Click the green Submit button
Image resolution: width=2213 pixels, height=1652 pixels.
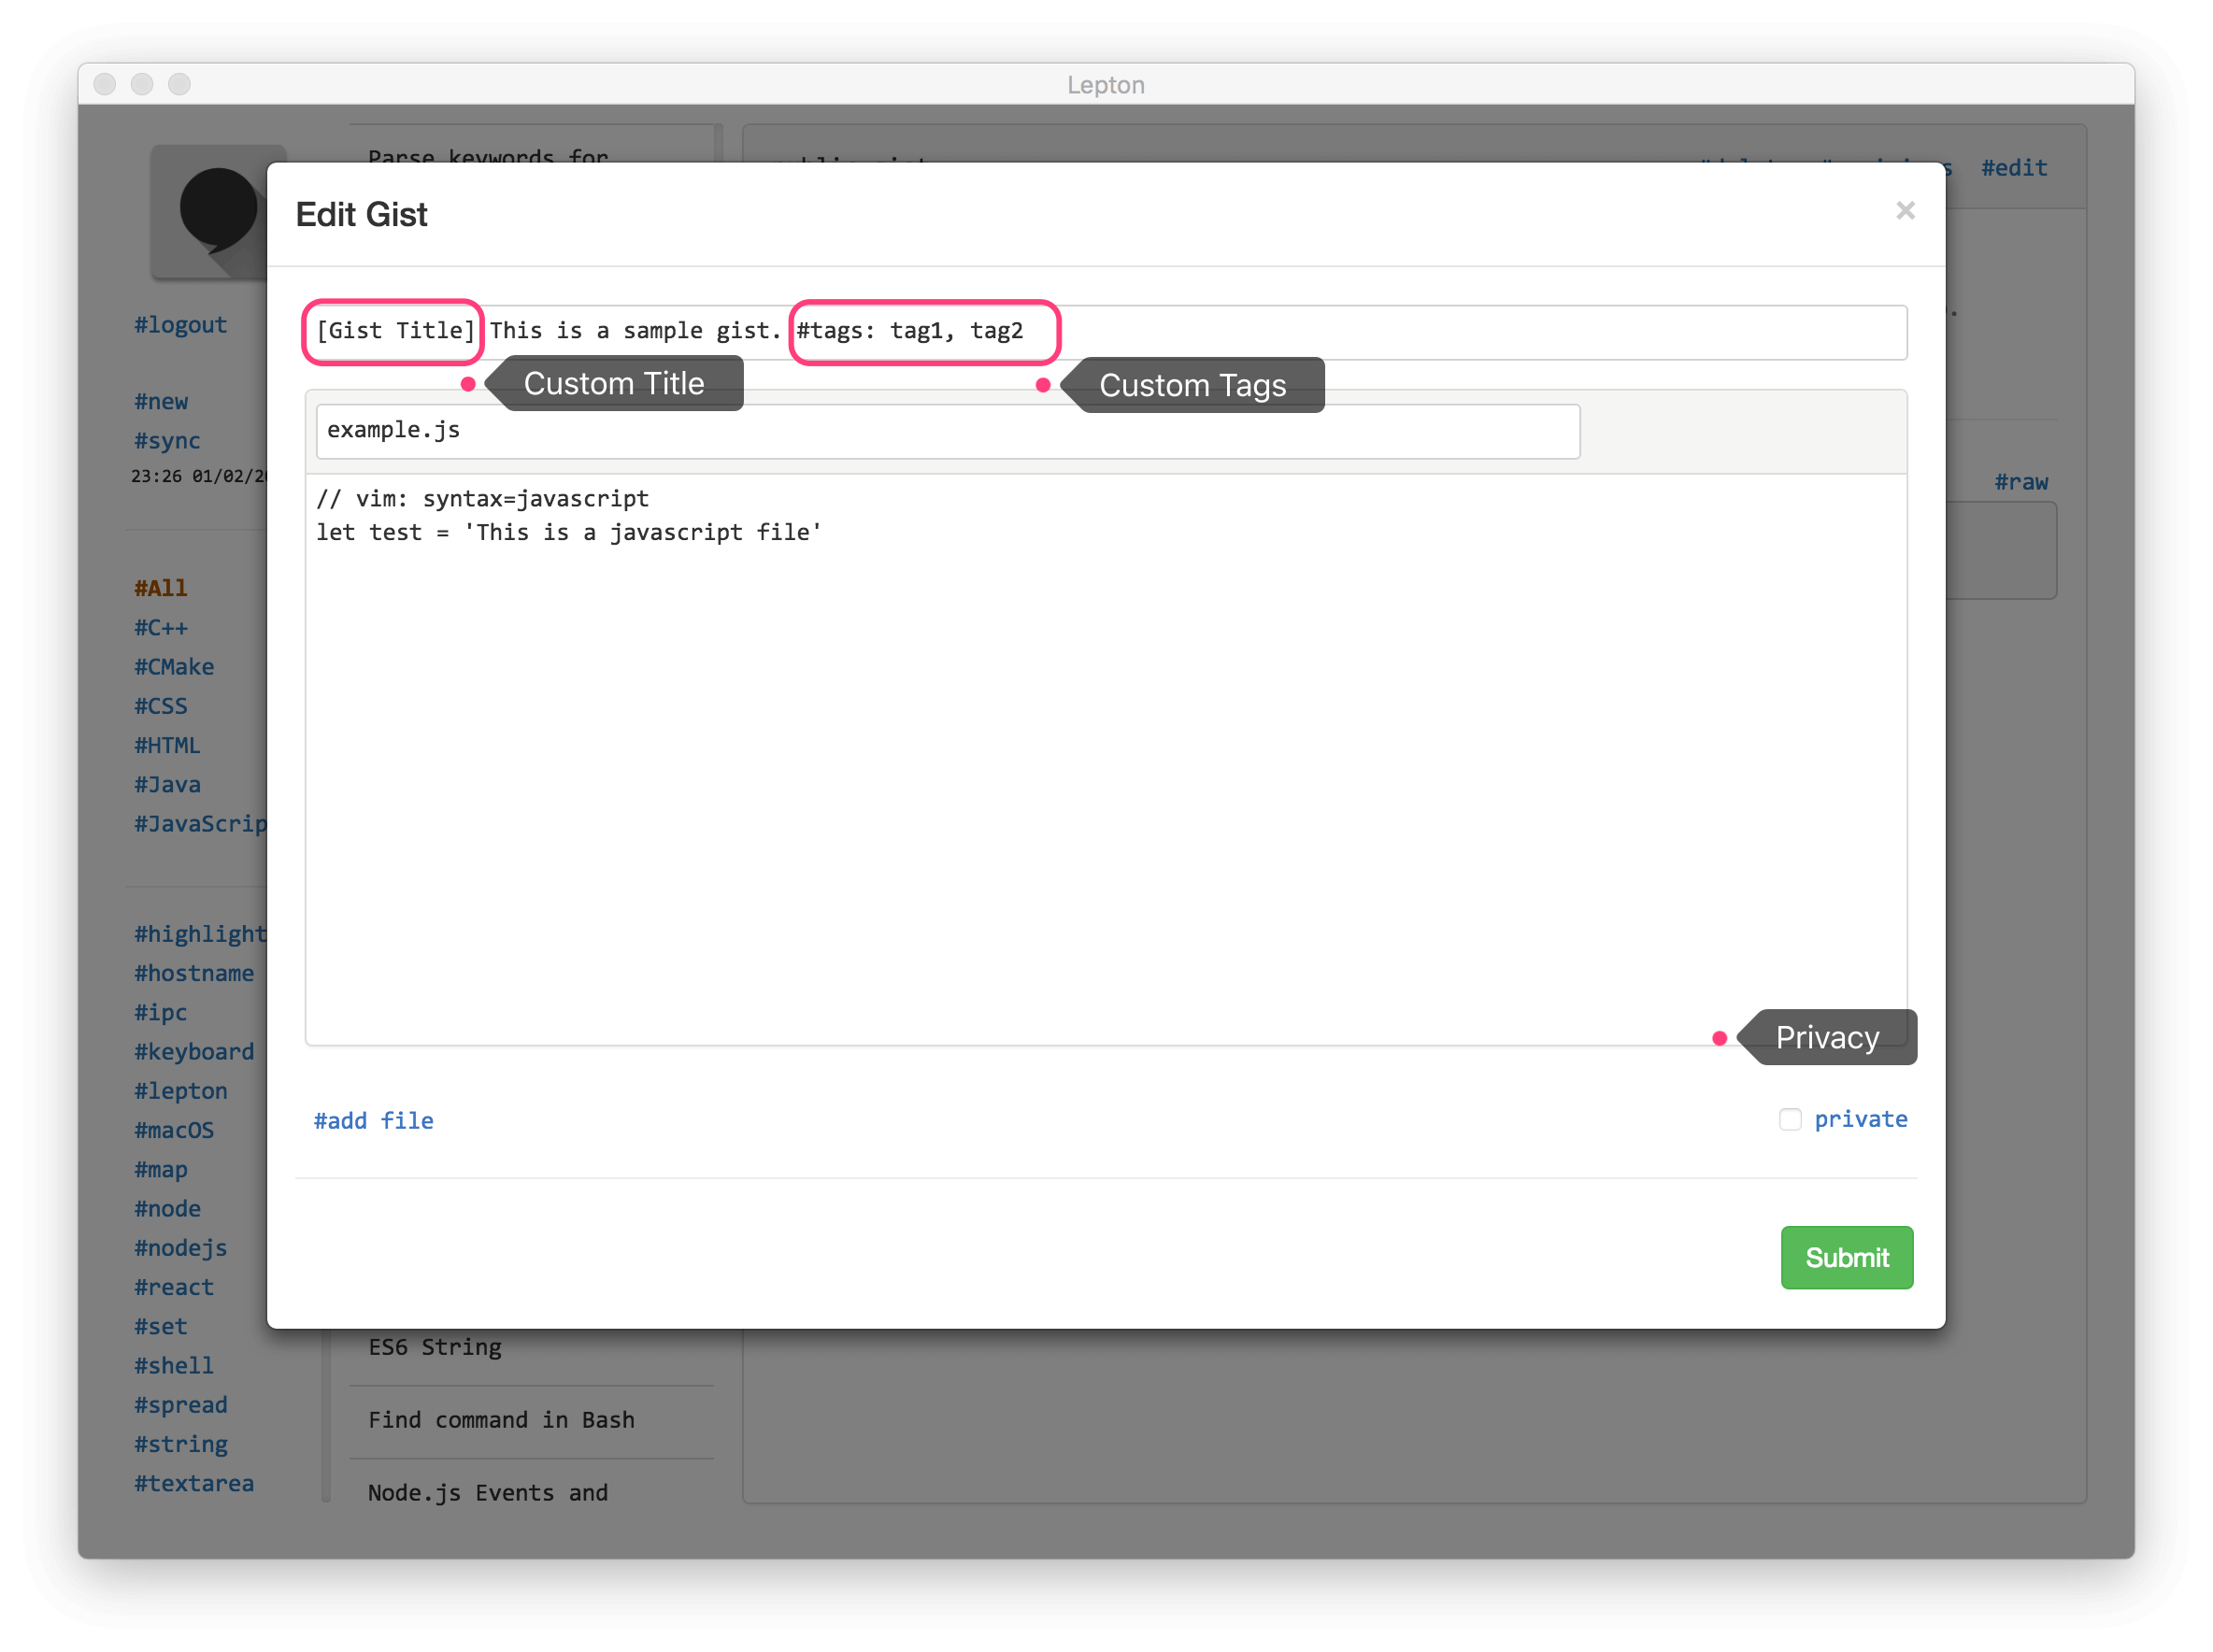[x=1846, y=1257]
